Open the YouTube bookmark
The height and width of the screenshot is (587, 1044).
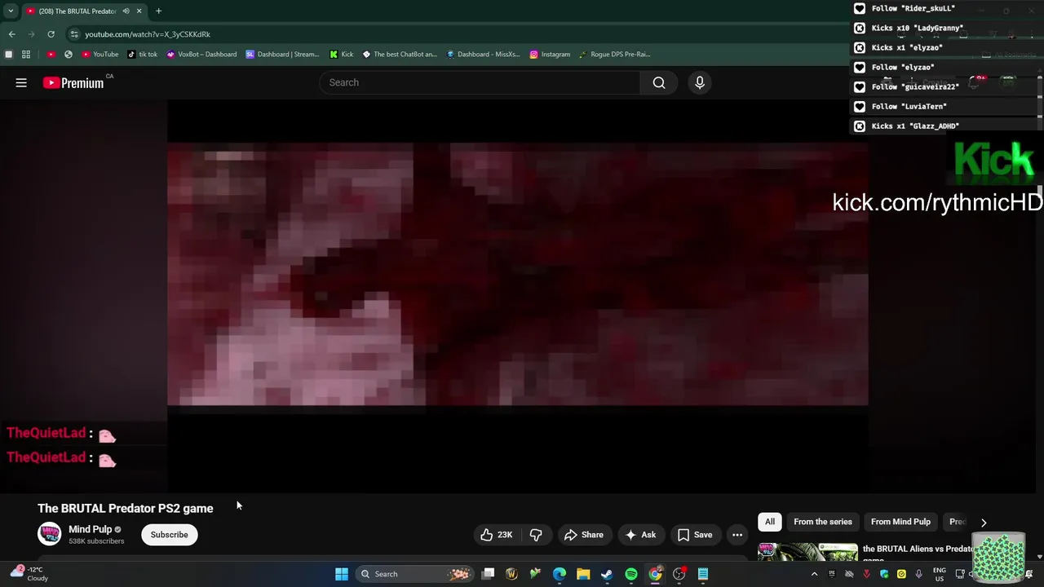point(100,55)
